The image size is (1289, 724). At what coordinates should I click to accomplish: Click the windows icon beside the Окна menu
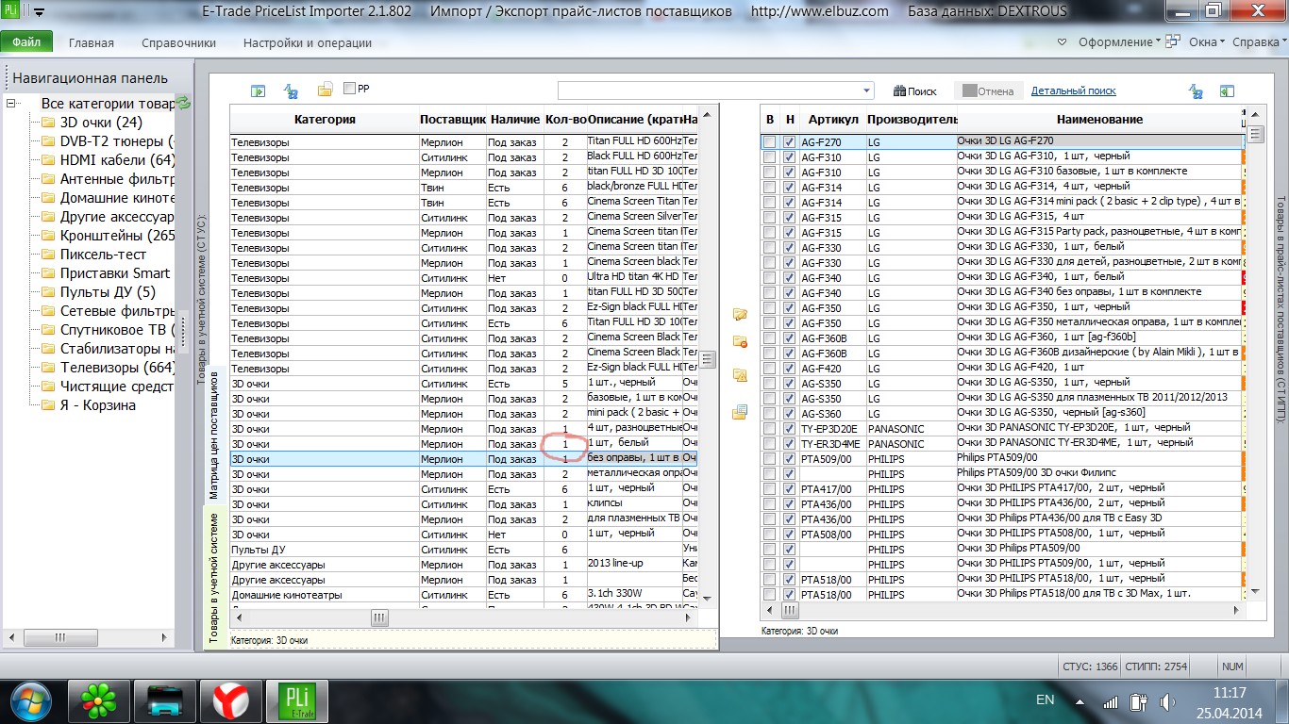coord(1173,42)
